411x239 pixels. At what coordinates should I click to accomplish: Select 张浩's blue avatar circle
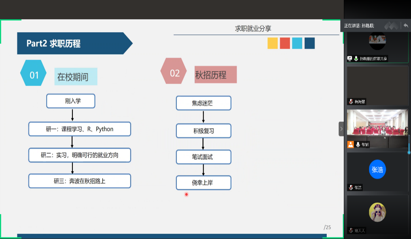377,170
